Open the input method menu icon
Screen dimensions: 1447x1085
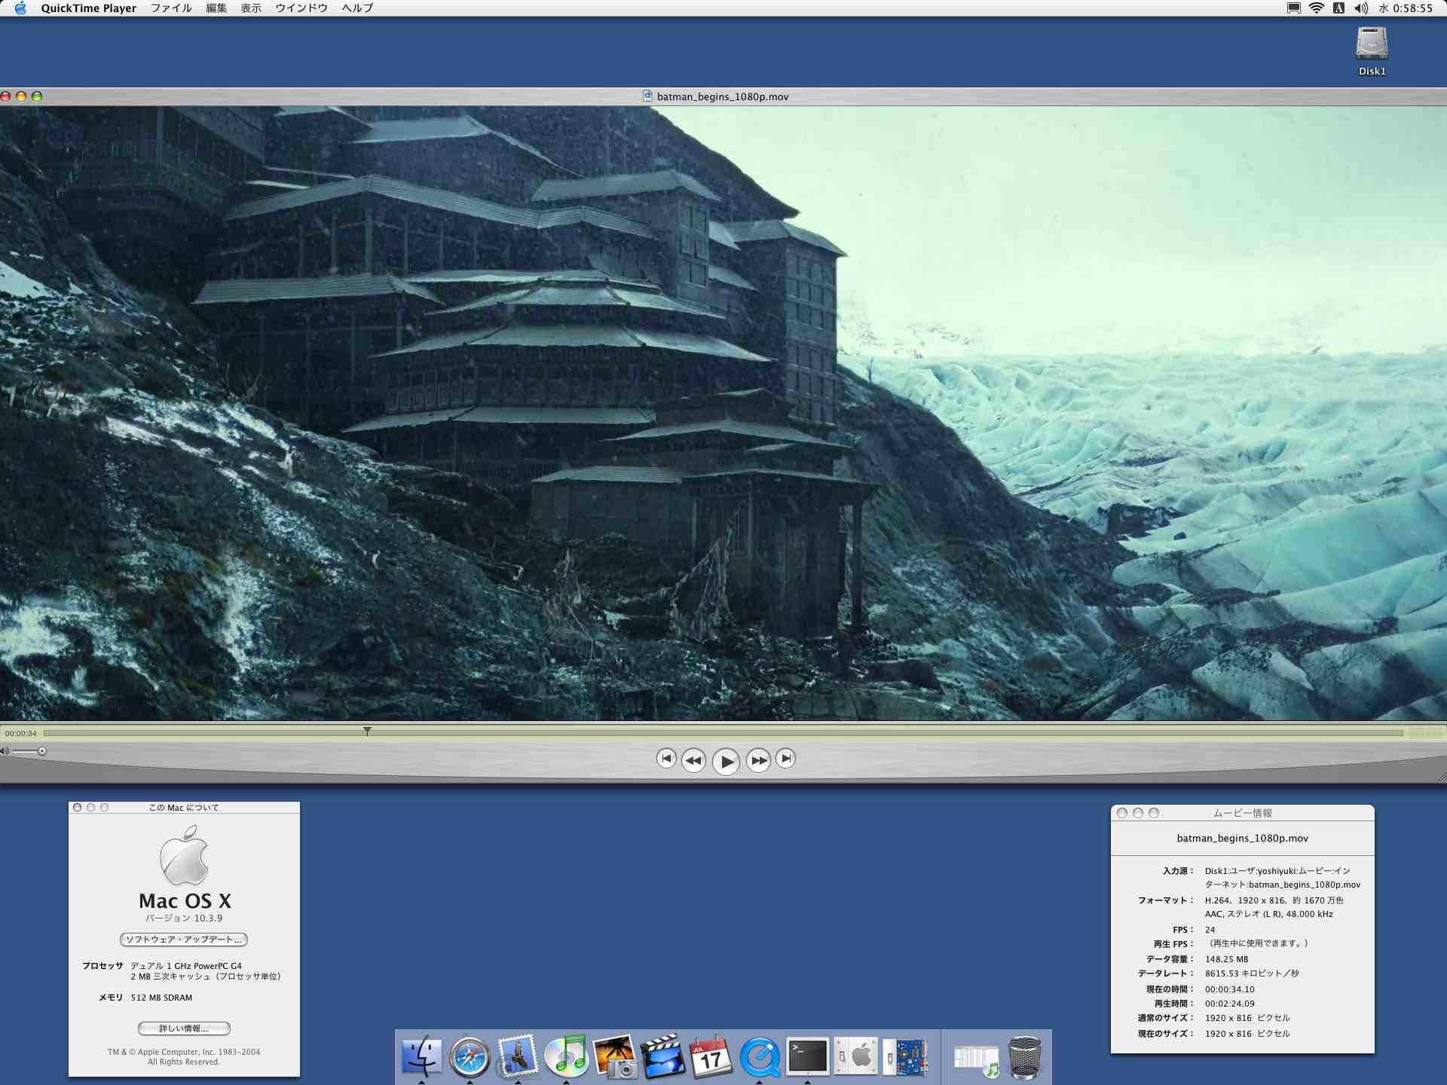pos(1338,8)
